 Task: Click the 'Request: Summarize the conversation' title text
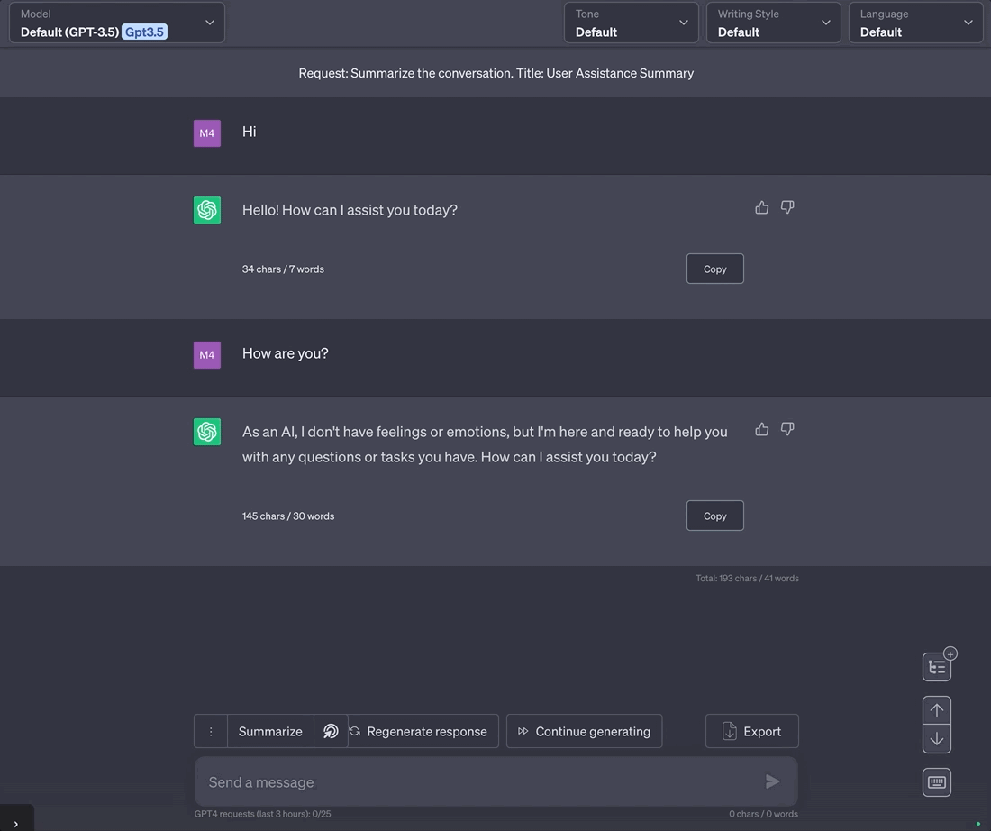[496, 73]
